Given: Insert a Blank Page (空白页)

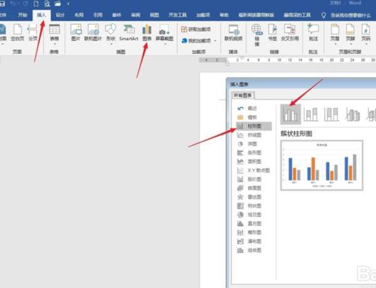Looking at the screenshot, I should (x=18, y=33).
